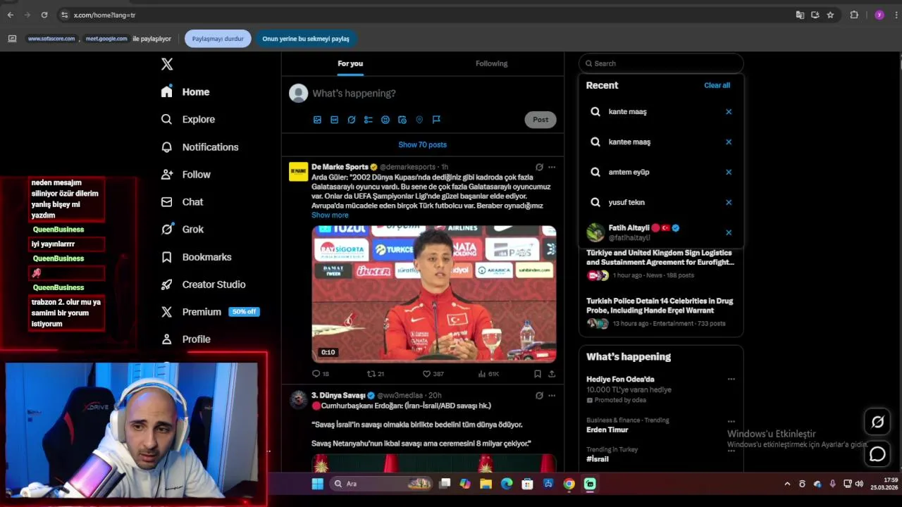Open browser extensions puzzle icon
The height and width of the screenshot is (507, 902).
[854, 15]
